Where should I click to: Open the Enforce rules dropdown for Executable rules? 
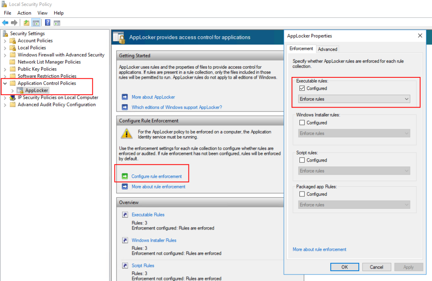click(406, 99)
